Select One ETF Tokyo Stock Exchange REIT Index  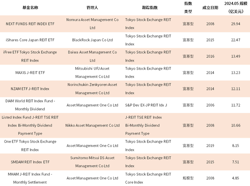click(x=30, y=146)
